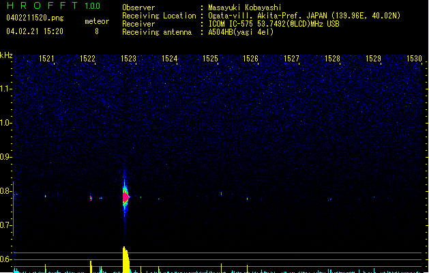429x273 pixels.
Task: Click the Observer field label
Action: click(x=138, y=8)
